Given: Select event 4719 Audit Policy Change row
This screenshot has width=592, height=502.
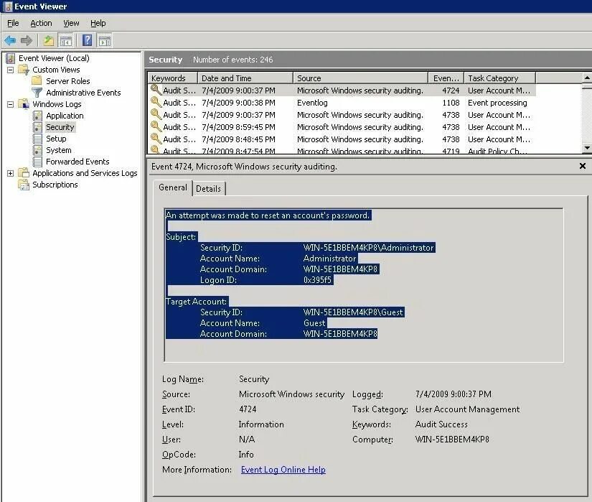Looking at the screenshot, I should click(342, 150).
